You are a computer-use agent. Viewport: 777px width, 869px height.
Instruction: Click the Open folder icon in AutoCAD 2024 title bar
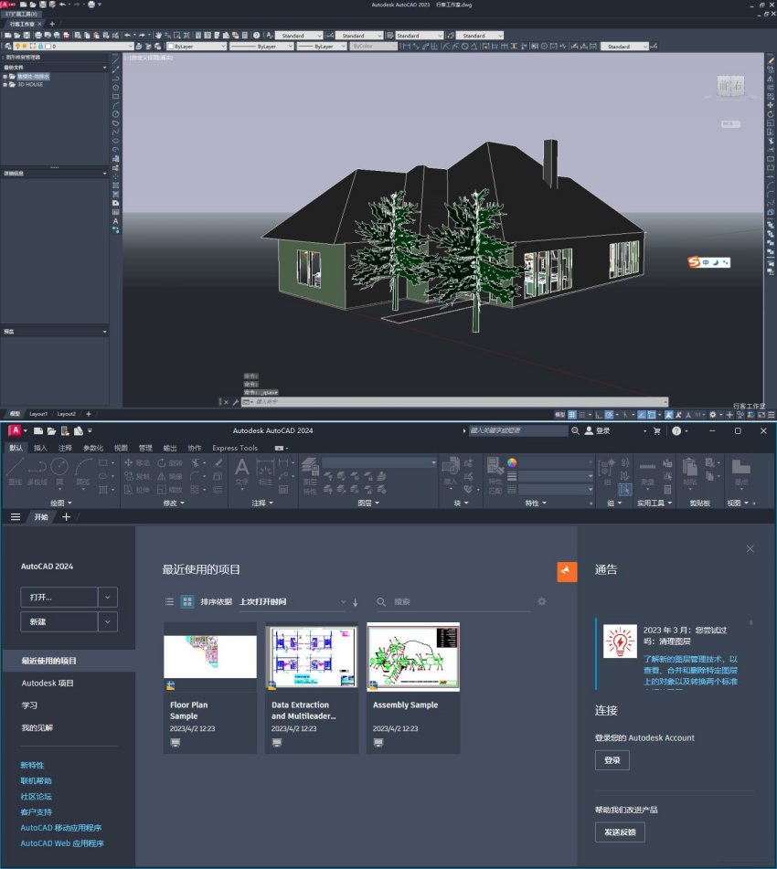pos(51,430)
